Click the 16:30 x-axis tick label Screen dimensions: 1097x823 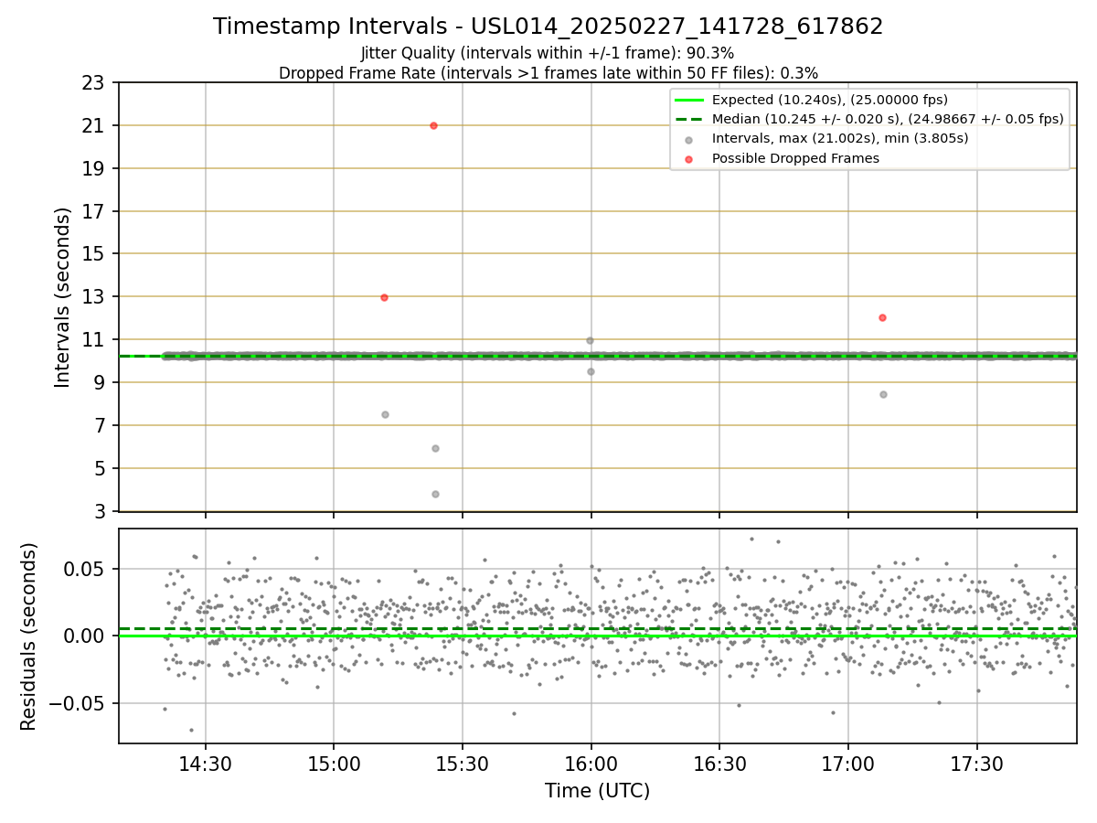point(719,763)
